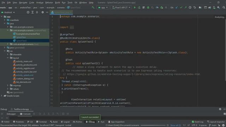Click the Debug app bug icon
Viewport: 226px width, 127px height.
point(148,7)
